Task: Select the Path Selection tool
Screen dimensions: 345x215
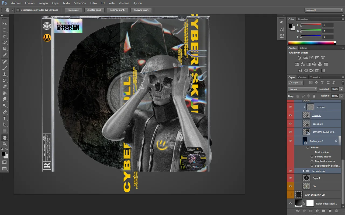Action: 5,125
